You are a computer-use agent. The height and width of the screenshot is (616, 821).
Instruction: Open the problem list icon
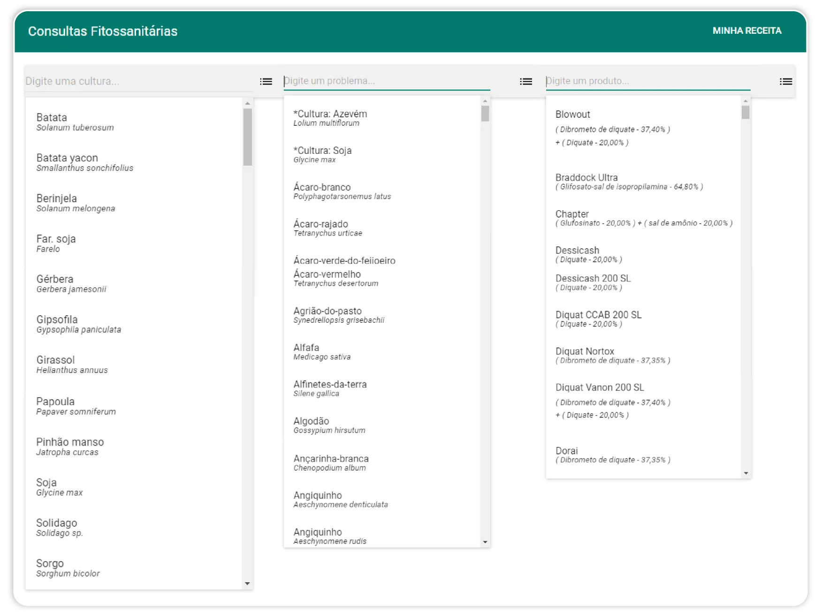coord(526,82)
